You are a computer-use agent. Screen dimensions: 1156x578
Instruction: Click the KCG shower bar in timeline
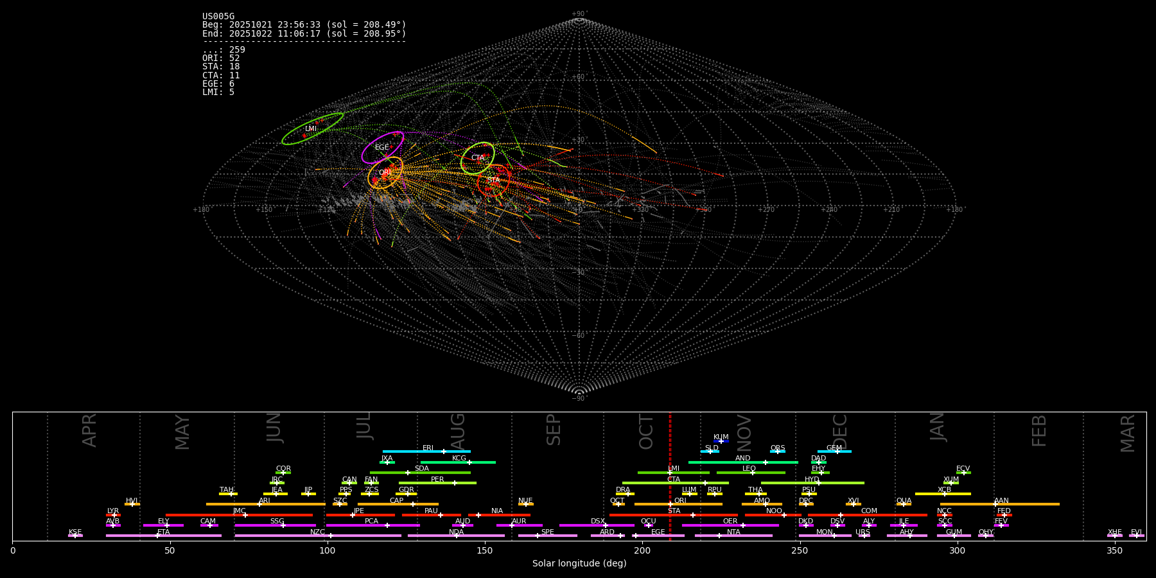click(x=458, y=462)
